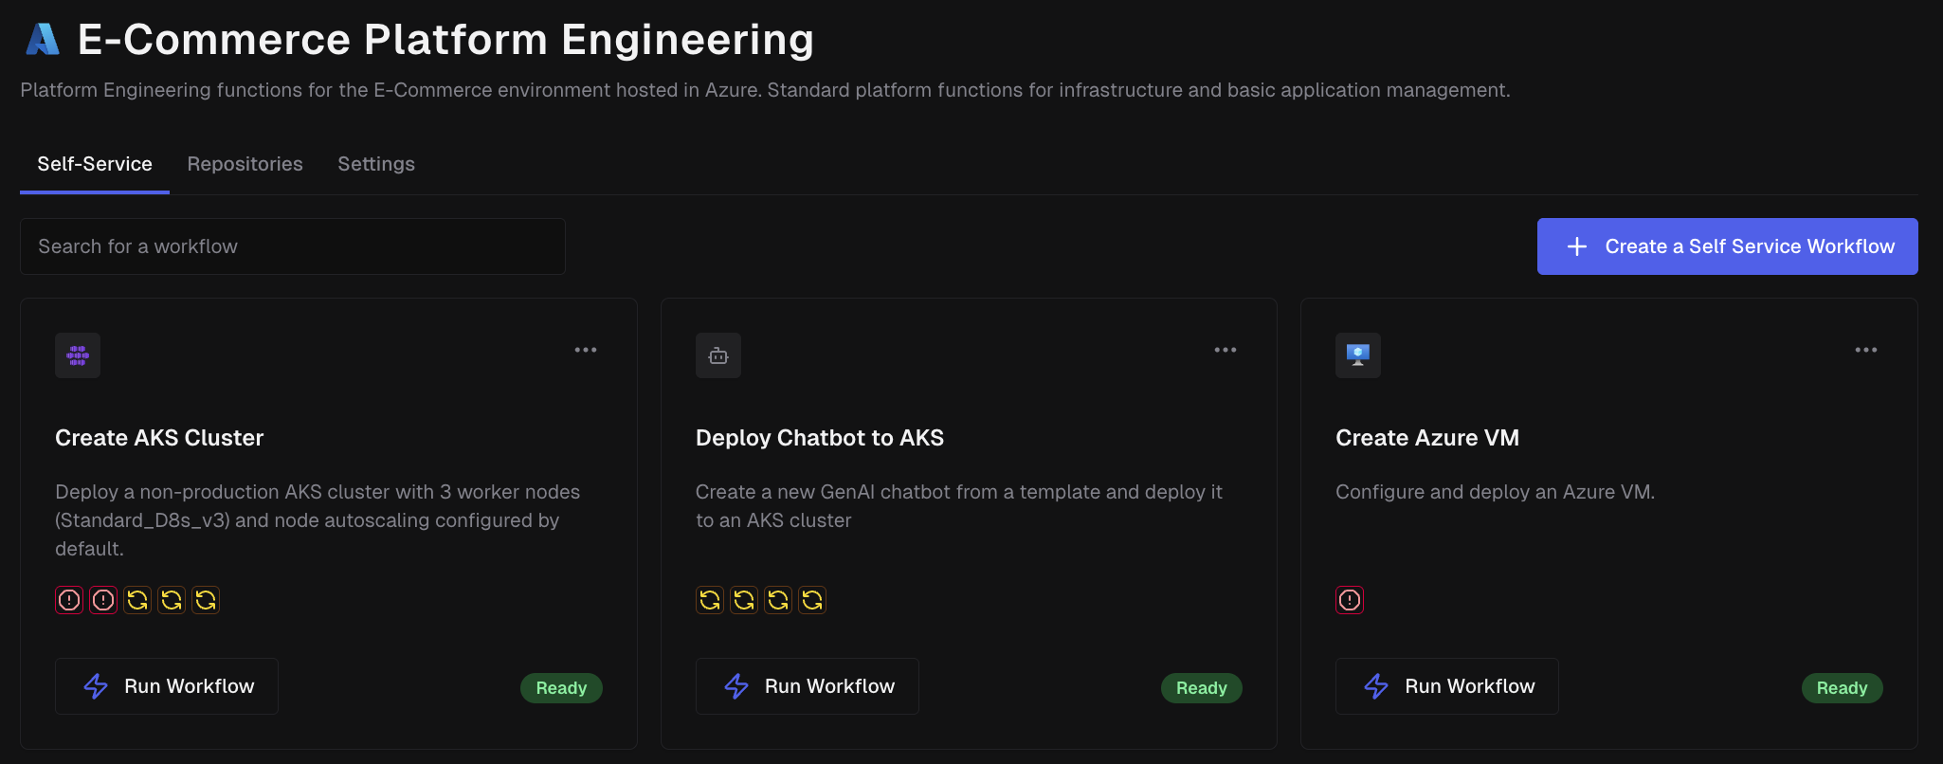Run the Create Azure VM workflow
1943x764 pixels.
[1447, 686]
